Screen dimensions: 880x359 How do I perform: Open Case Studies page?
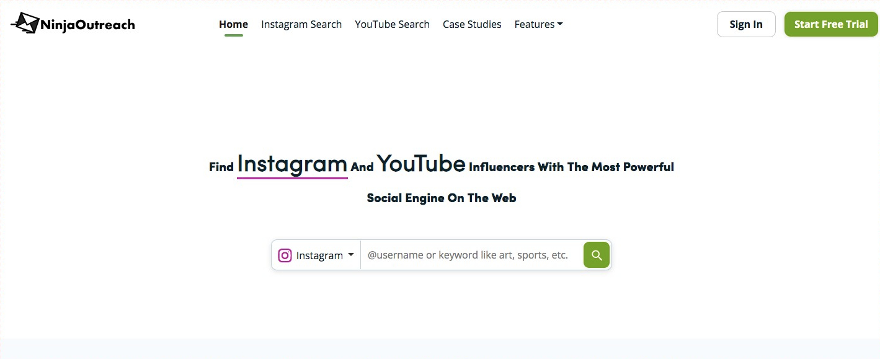(472, 24)
